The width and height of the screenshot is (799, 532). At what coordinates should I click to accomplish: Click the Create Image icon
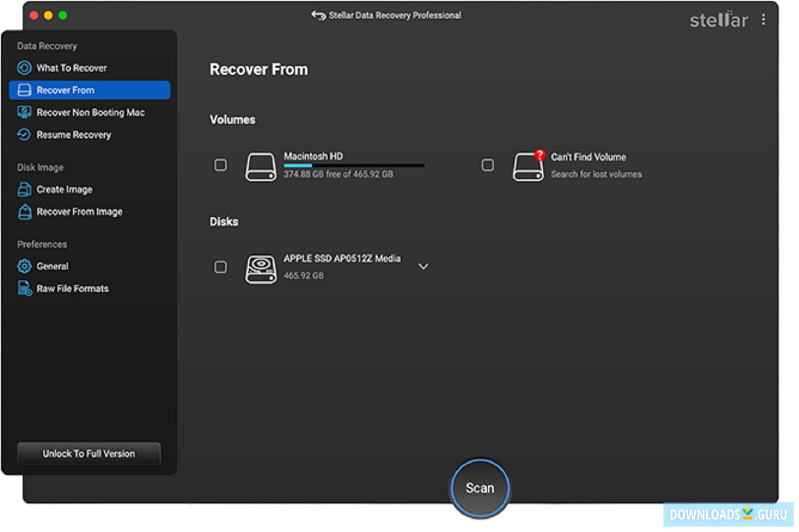(24, 189)
